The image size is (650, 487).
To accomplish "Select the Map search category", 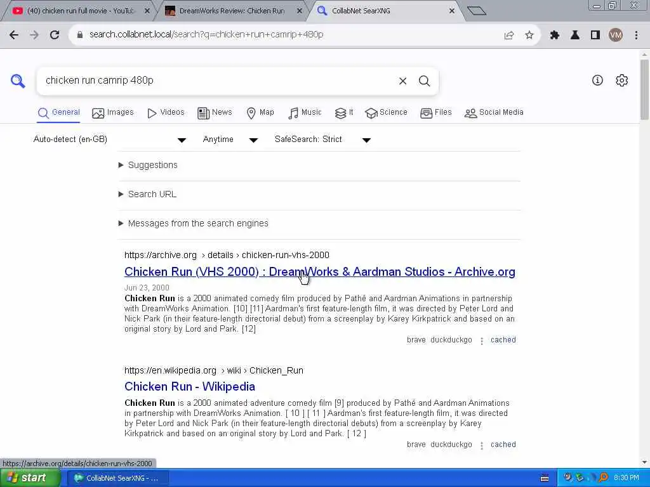I will [x=260, y=113].
